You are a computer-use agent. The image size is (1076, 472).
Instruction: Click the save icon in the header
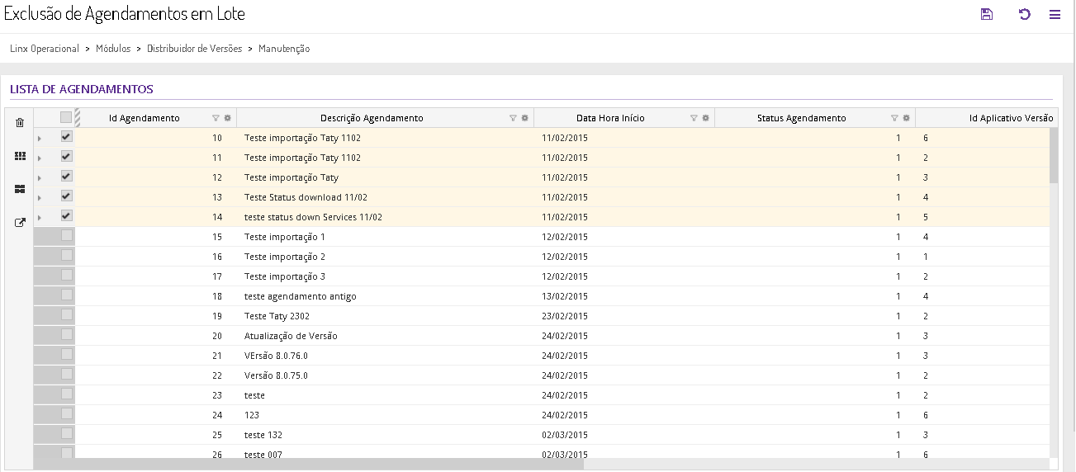pos(986,14)
